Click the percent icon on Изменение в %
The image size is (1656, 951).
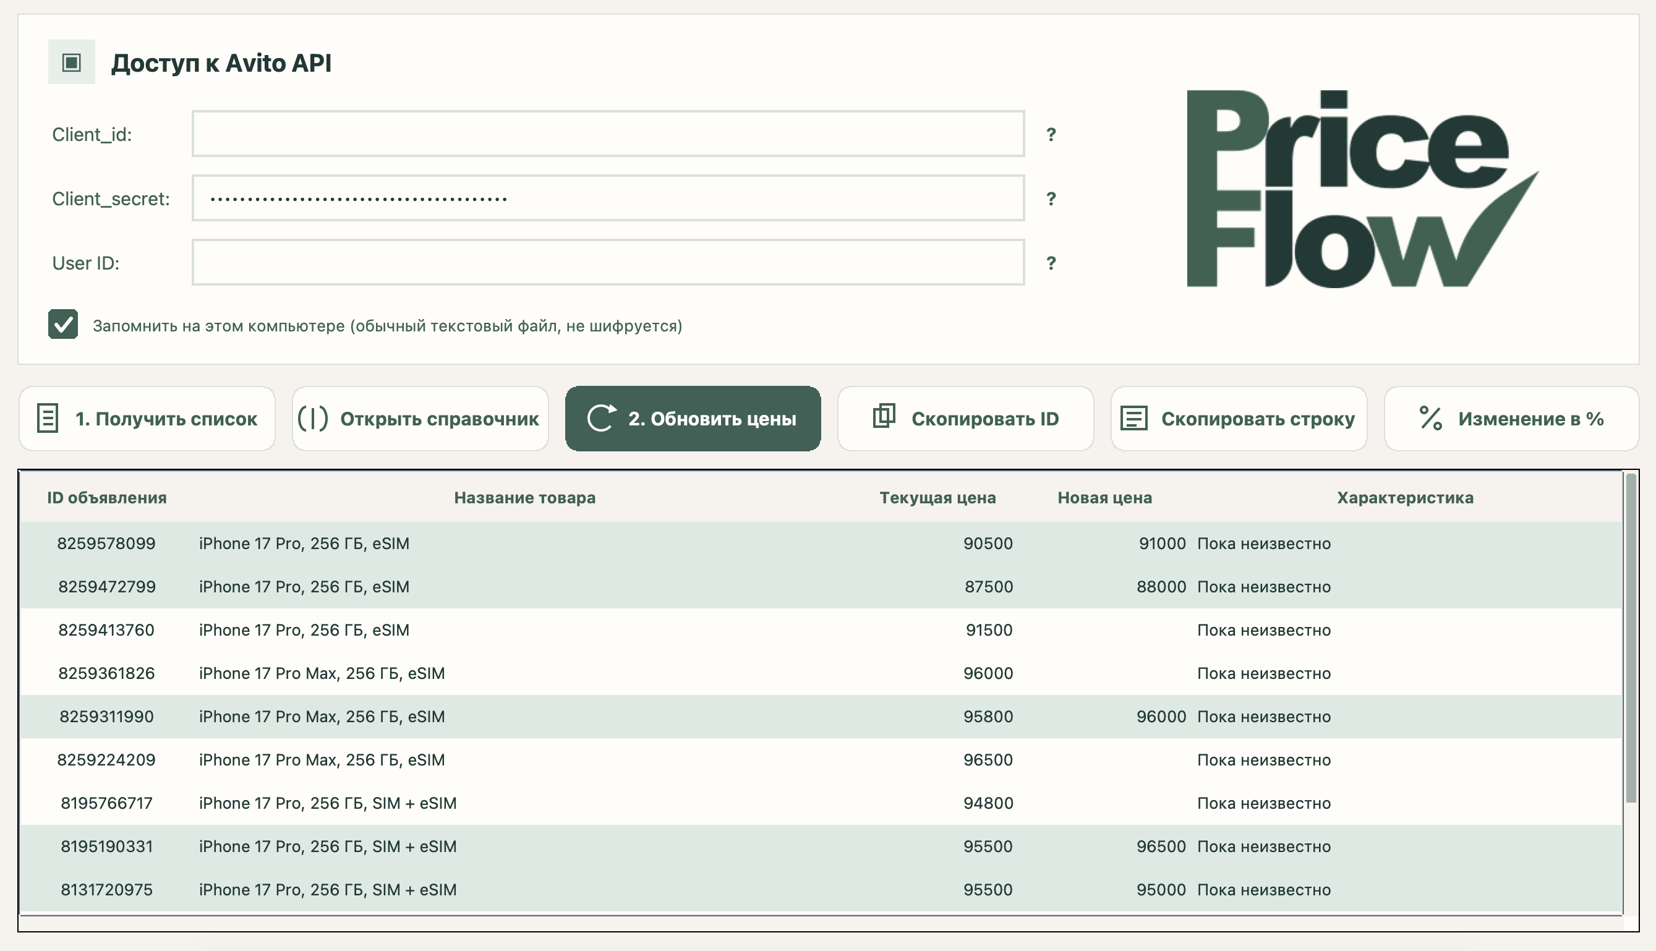pyautogui.click(x=1430, y=418)
